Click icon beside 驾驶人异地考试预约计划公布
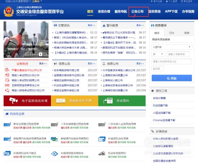The image size is (198, 163). 7,90
